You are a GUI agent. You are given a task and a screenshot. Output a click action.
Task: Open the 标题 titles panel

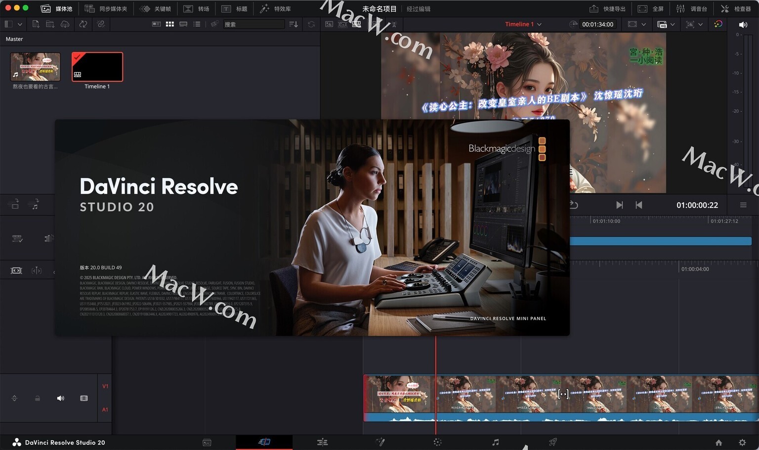pyautogui.click(x=234, y=8)
